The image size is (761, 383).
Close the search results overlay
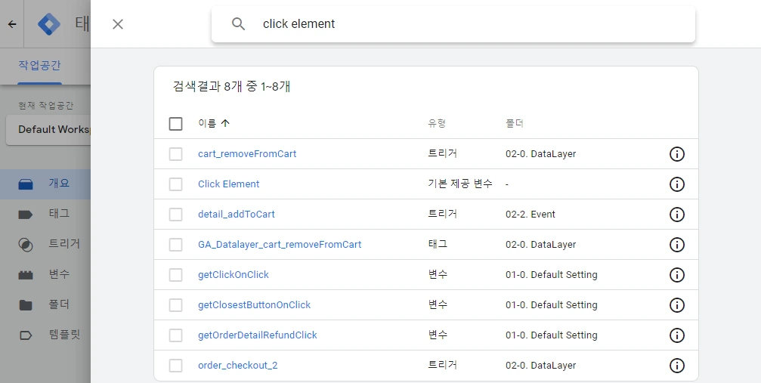point(118,24)
